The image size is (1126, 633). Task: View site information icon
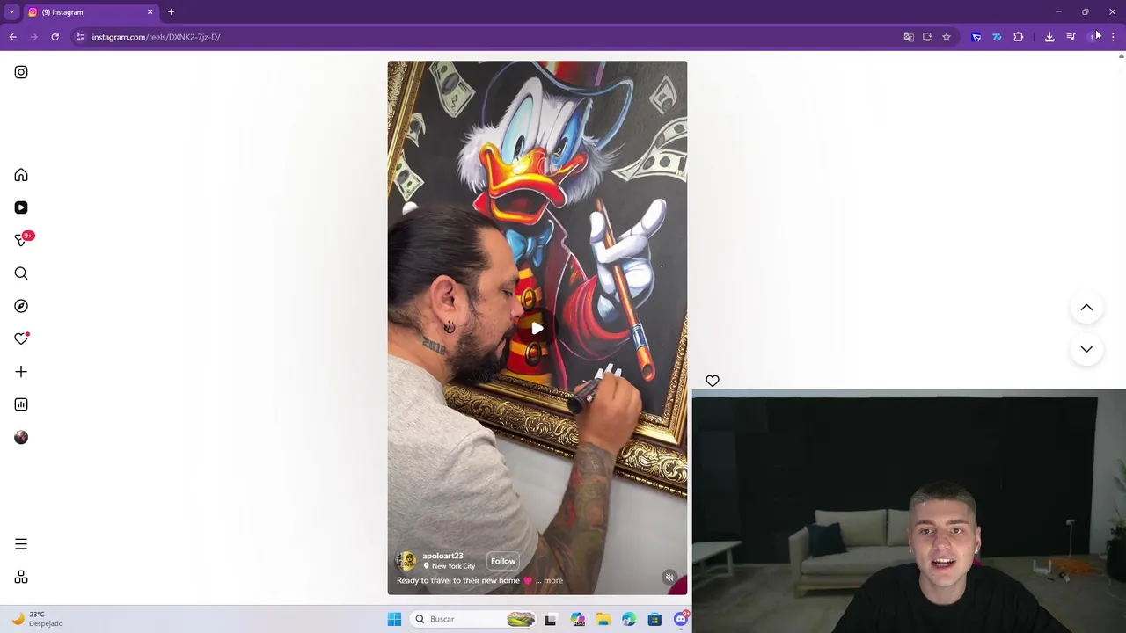point(80,37)
